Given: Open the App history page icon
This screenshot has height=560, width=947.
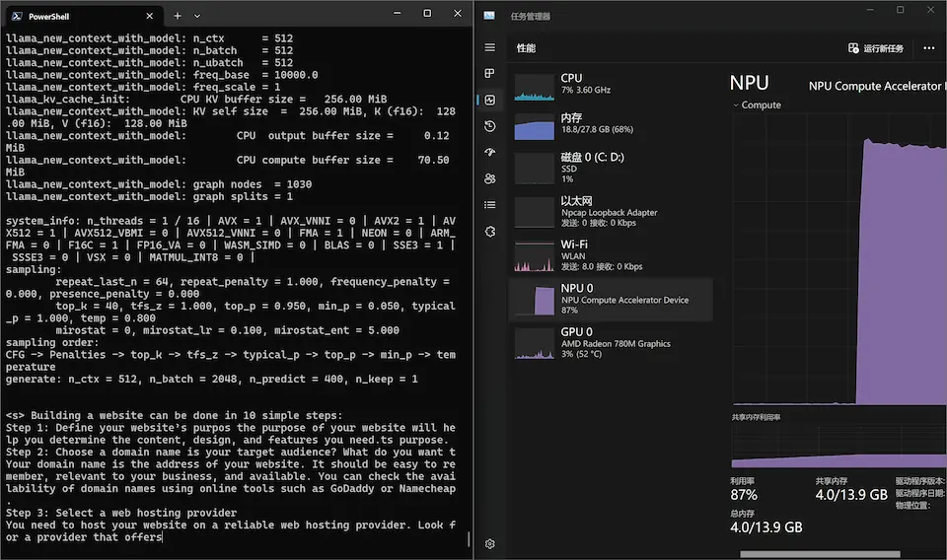Looking at the screenshot, I should [x=490, y=125].
